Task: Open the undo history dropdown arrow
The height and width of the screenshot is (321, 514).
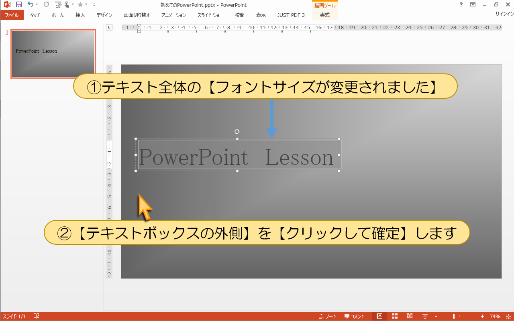Action: tap(37, 5)
